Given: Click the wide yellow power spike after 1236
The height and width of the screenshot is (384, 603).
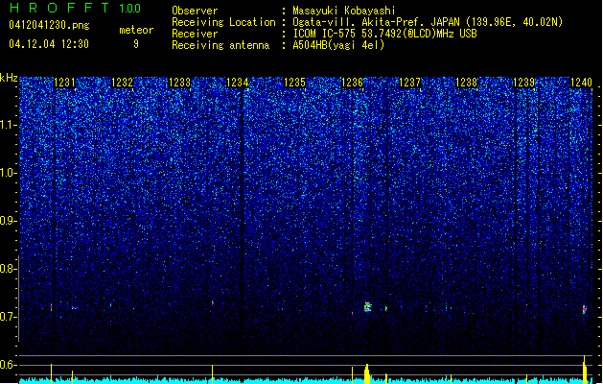Looking at the screenshot, I should point(367,373).
